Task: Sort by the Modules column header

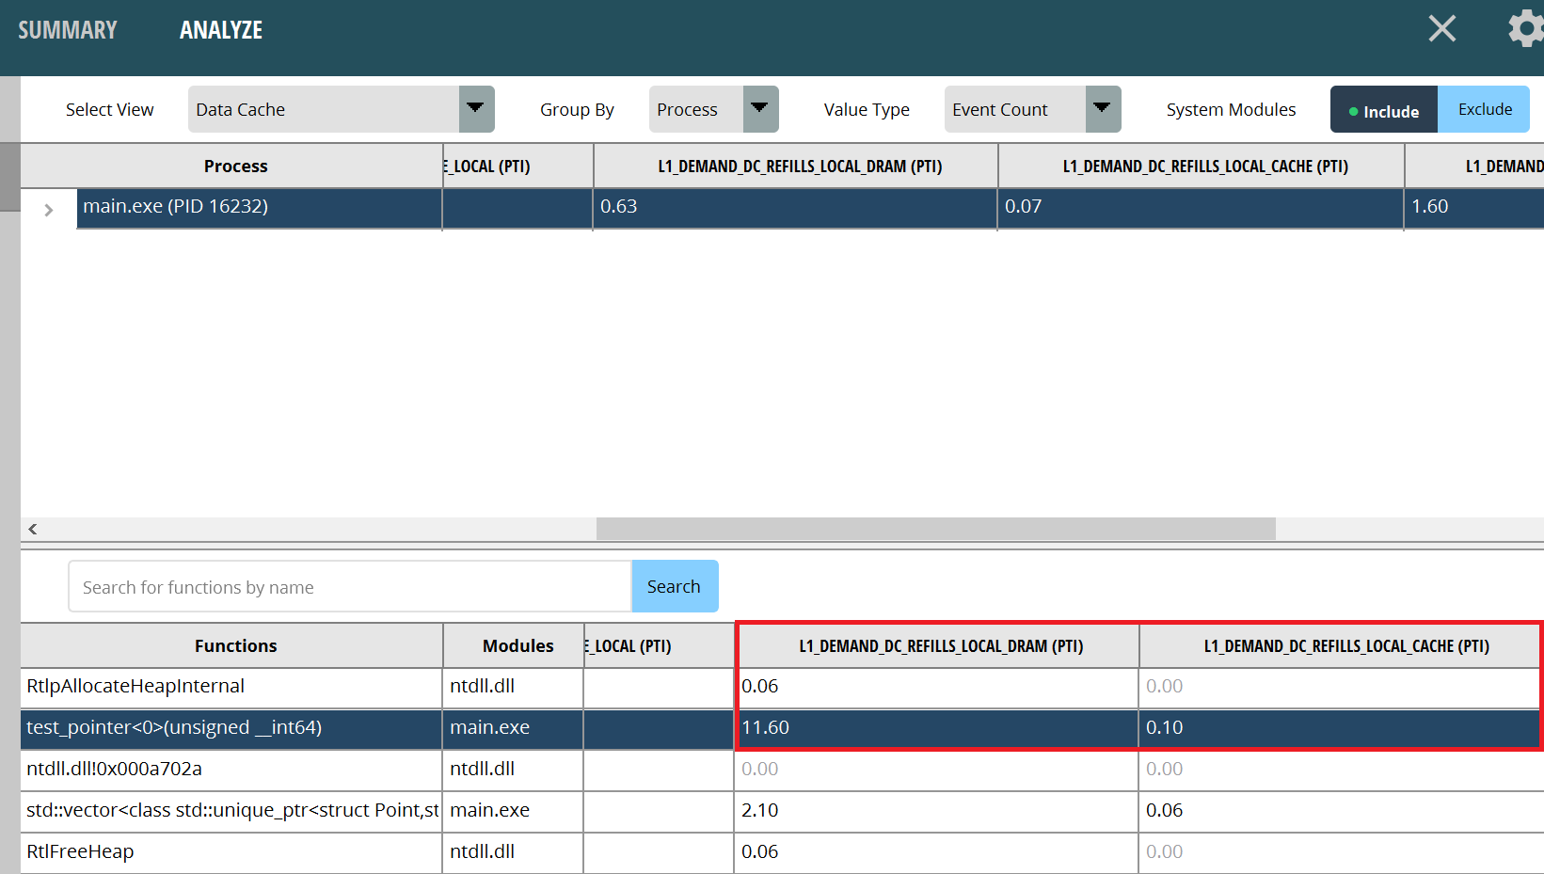Action: (x=517, y=646)
